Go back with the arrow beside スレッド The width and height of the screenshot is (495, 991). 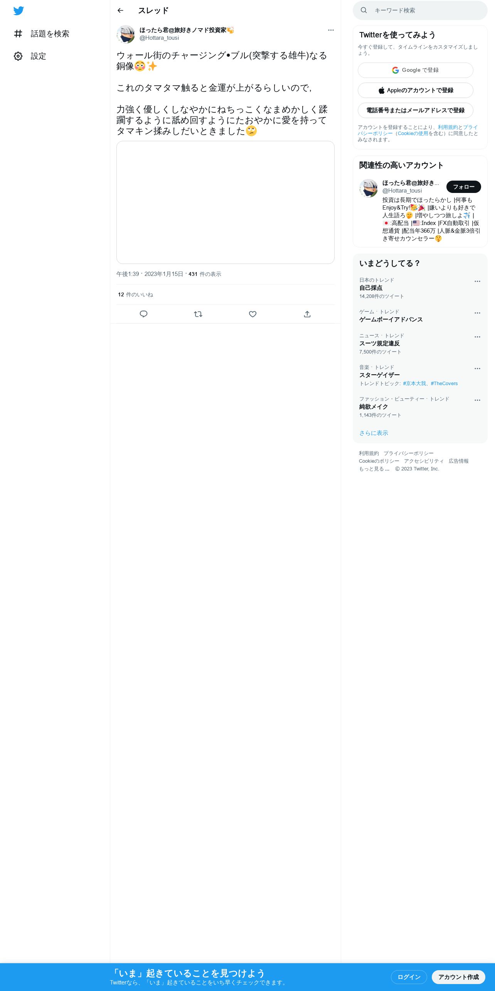120,10
